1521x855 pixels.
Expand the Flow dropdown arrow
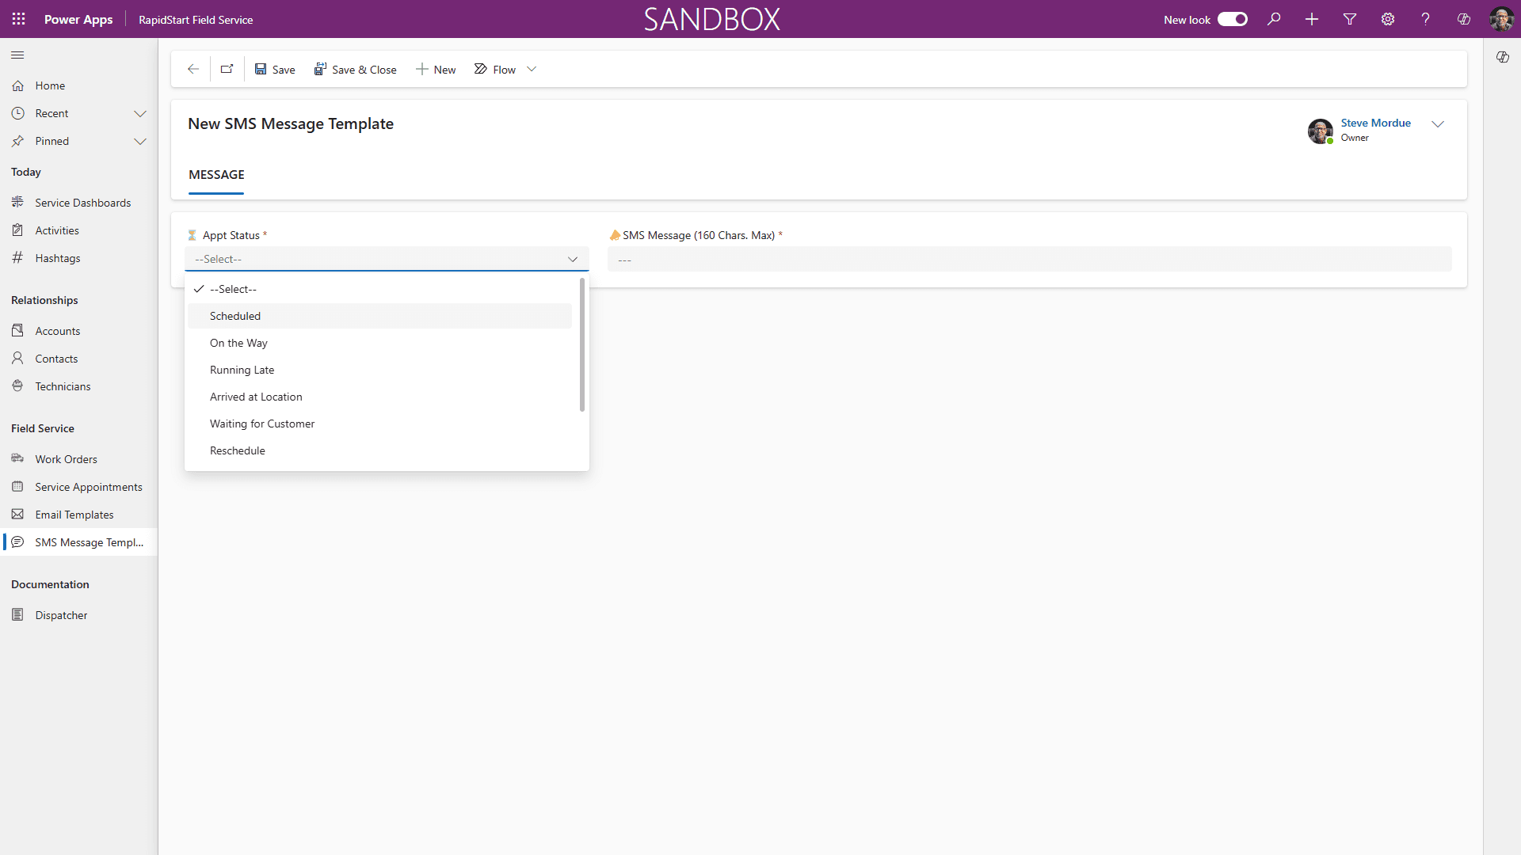point(532,69)
